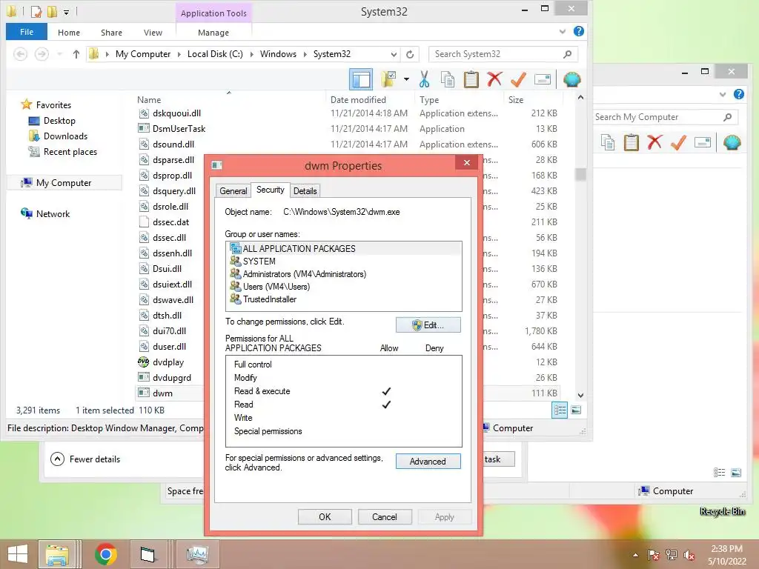Open the recent locations dropdown next to Forward arrow
Screen dimensions: 759x569
(x=59, y=54)
